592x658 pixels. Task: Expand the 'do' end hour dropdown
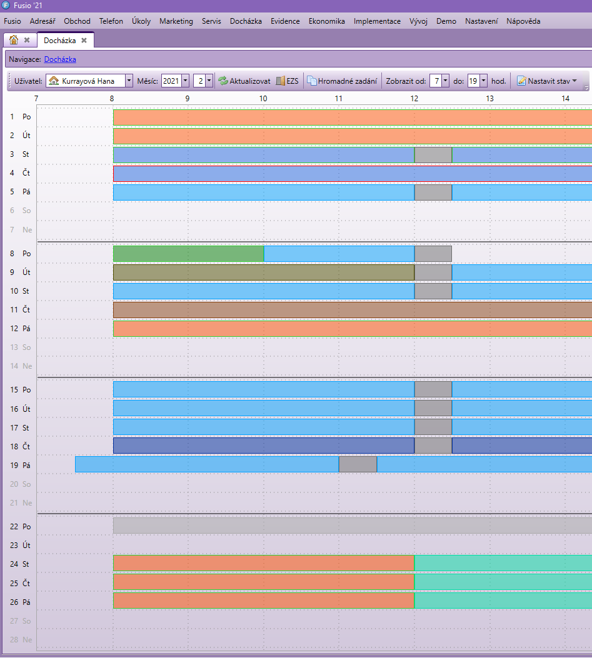483,81
